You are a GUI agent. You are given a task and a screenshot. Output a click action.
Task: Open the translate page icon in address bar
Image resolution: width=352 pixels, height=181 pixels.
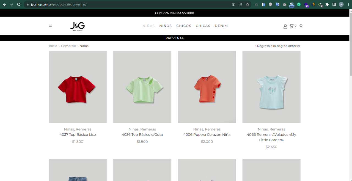pos(233,4)
